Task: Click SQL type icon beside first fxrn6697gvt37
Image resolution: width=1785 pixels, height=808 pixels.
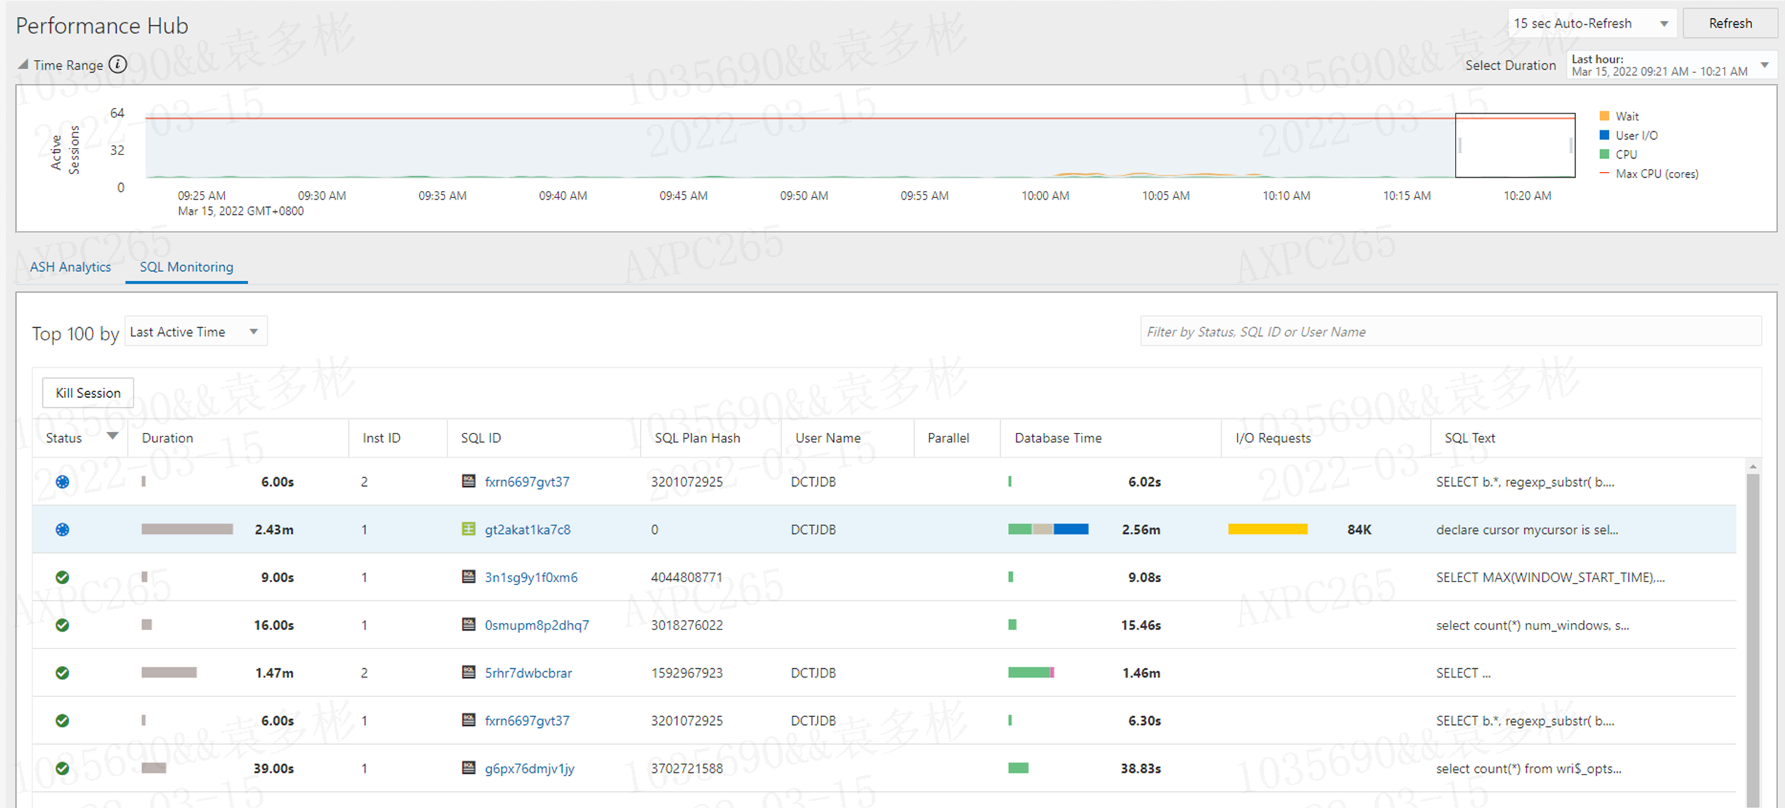Action: [469, 481]
